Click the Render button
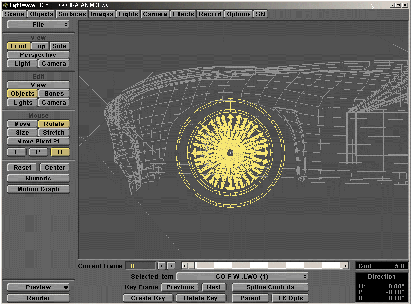The width and height of the screenshot is (411, 304). pyautogui.click(x=38, y=297)
